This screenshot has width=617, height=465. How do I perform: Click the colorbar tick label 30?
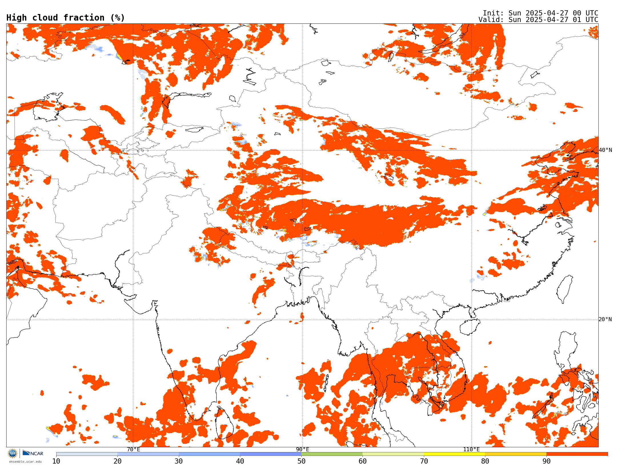click(x=179, y=461)
